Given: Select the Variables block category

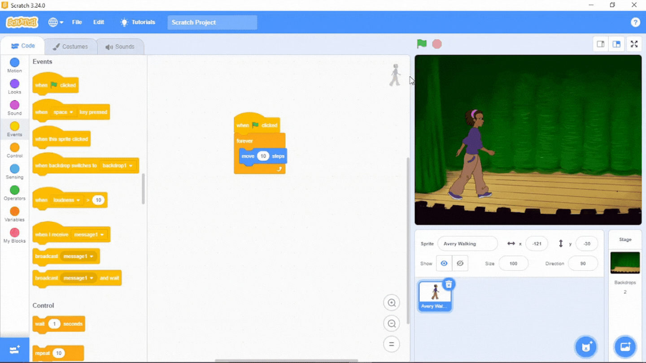Looking at the screenshot, I should 15,214.
